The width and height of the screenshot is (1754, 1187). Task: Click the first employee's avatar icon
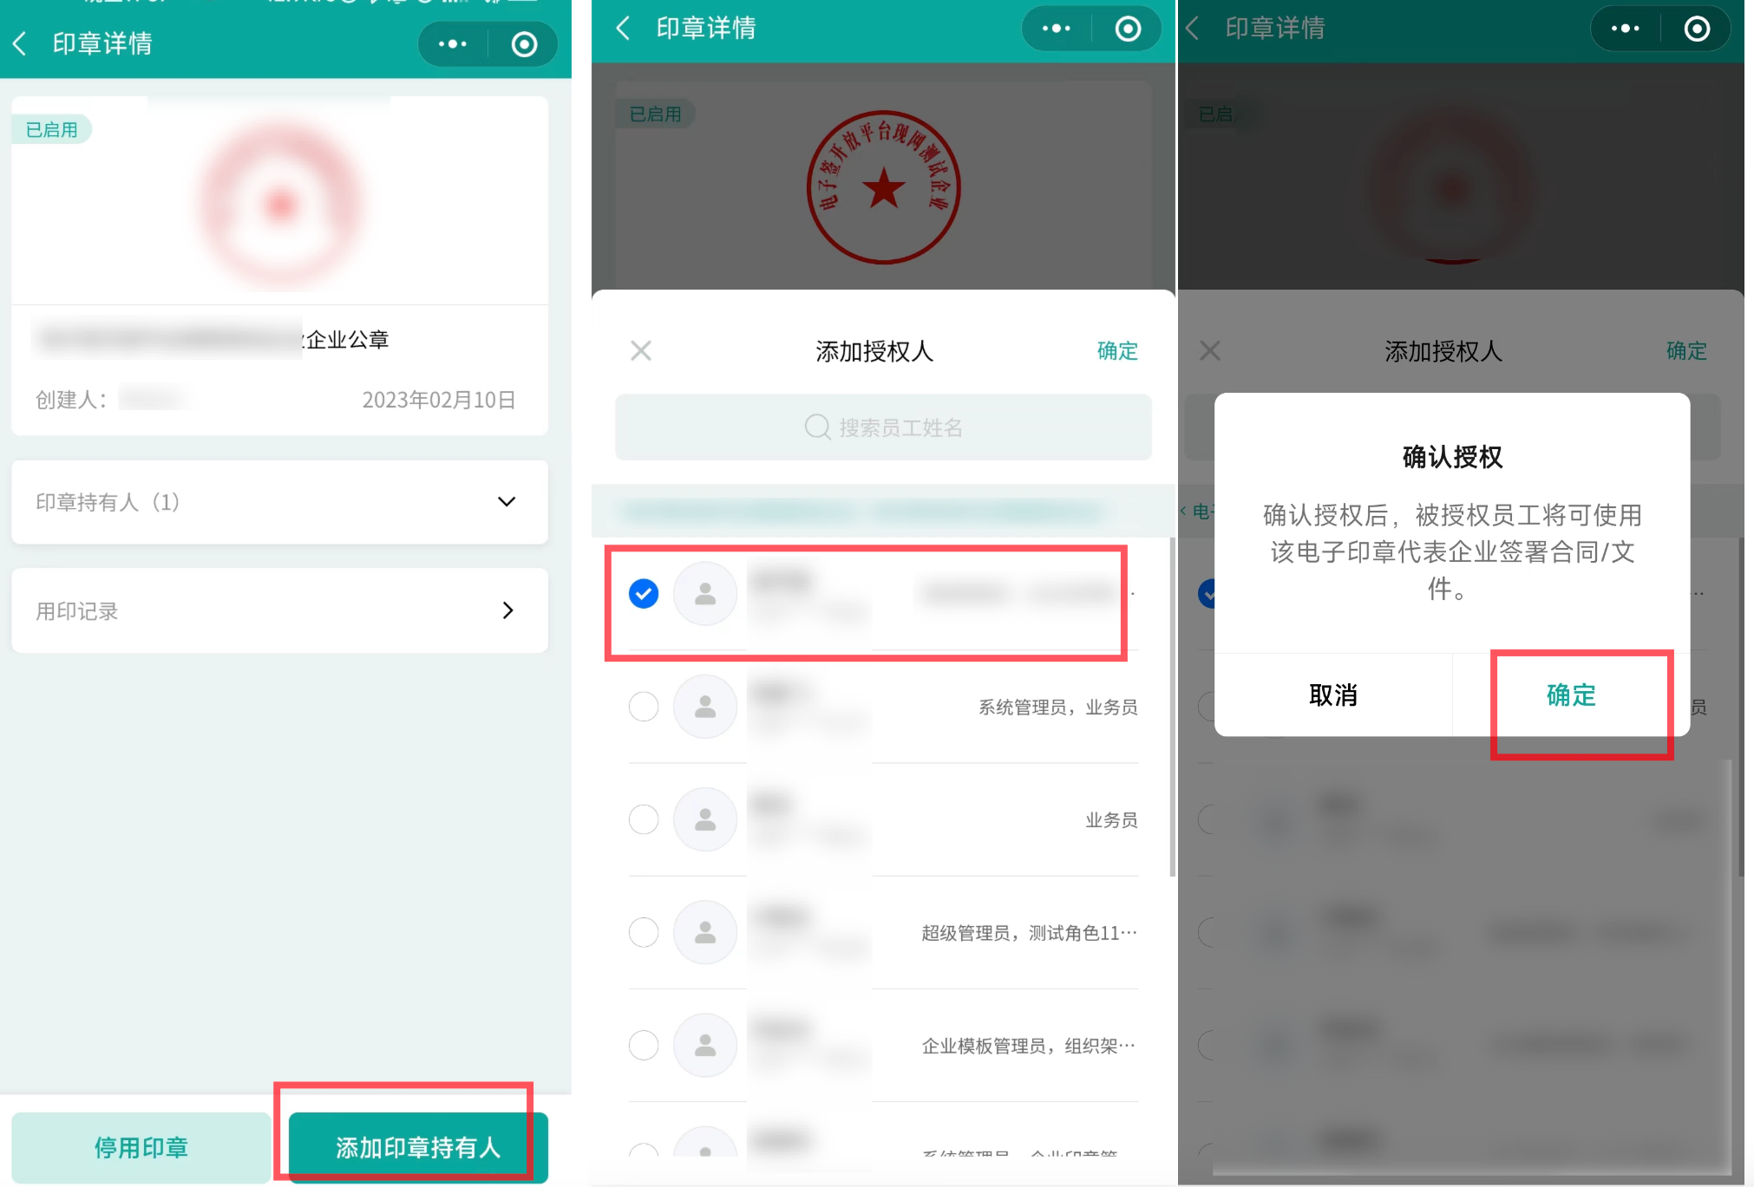pos(705,593)
